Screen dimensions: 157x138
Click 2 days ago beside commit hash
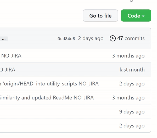pos(91,39)
